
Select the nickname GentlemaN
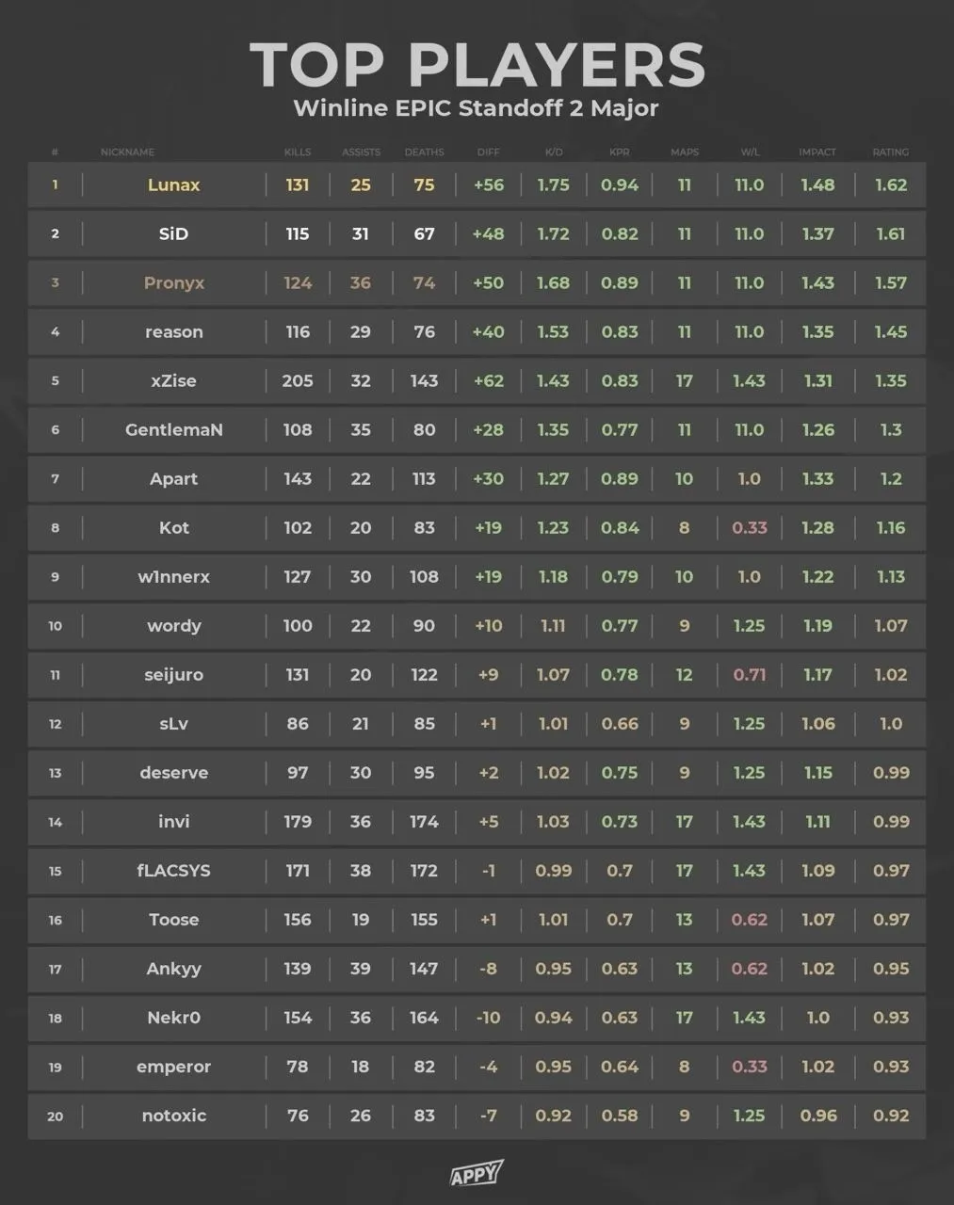(x=174, y=430)
